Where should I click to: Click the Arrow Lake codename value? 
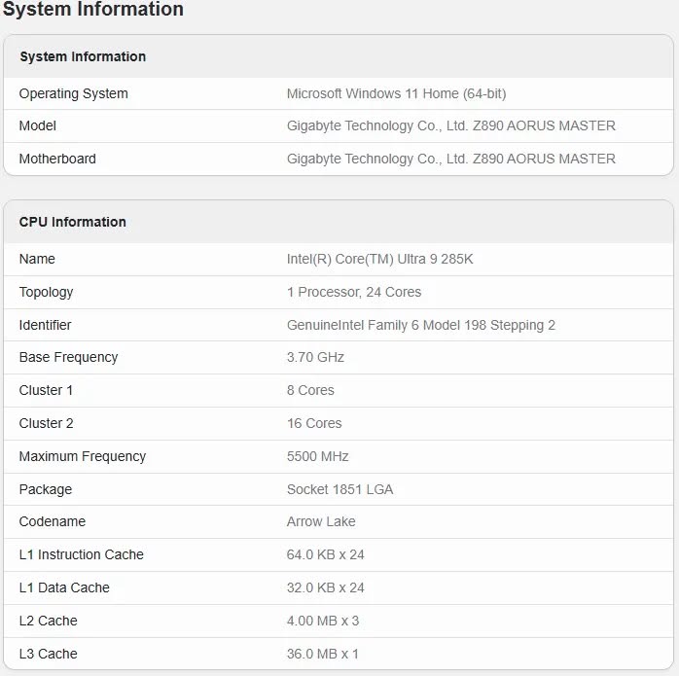(321, 522)
